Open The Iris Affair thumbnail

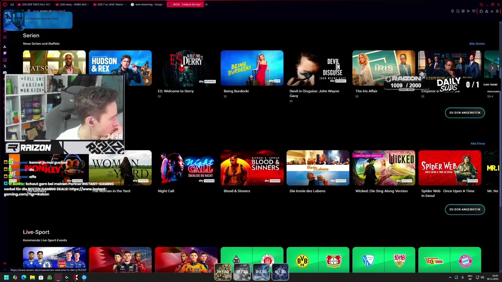[x=384, y=68]
